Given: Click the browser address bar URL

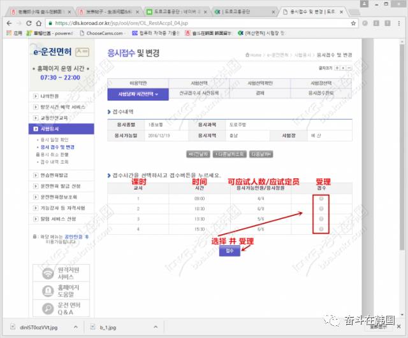Looking at the screenshot, I should pyautogui.click(x=122, y=24).
